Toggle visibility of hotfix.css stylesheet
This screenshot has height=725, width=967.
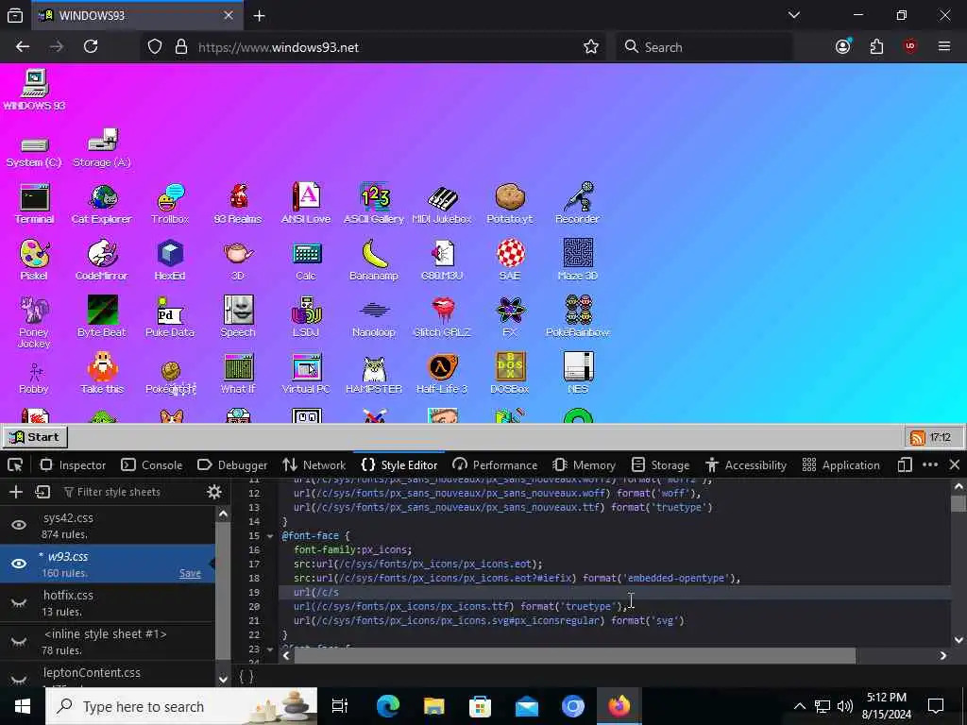point(19,603)
